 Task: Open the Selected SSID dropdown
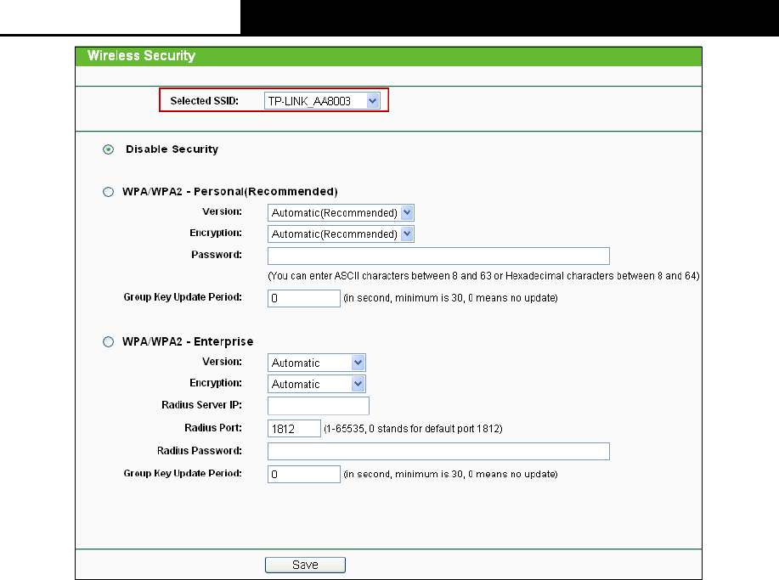click(322, 101)
